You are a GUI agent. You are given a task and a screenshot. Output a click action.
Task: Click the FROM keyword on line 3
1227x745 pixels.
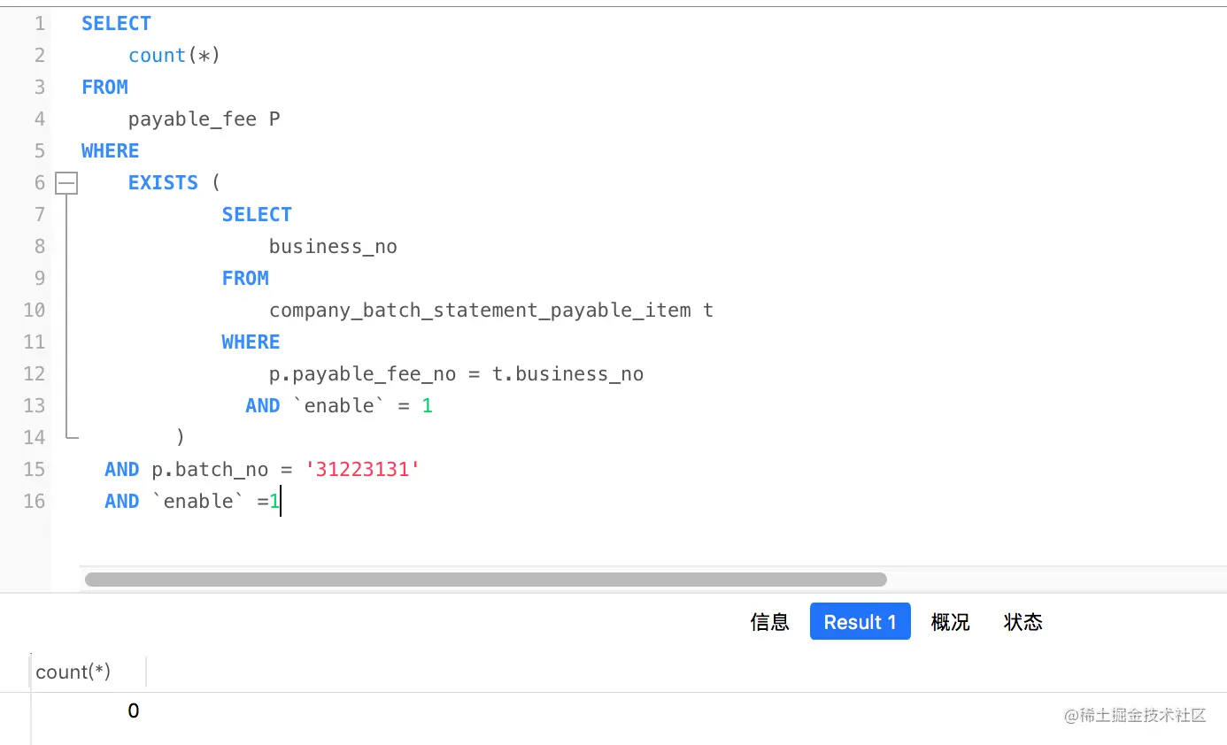tap(104, 87)
